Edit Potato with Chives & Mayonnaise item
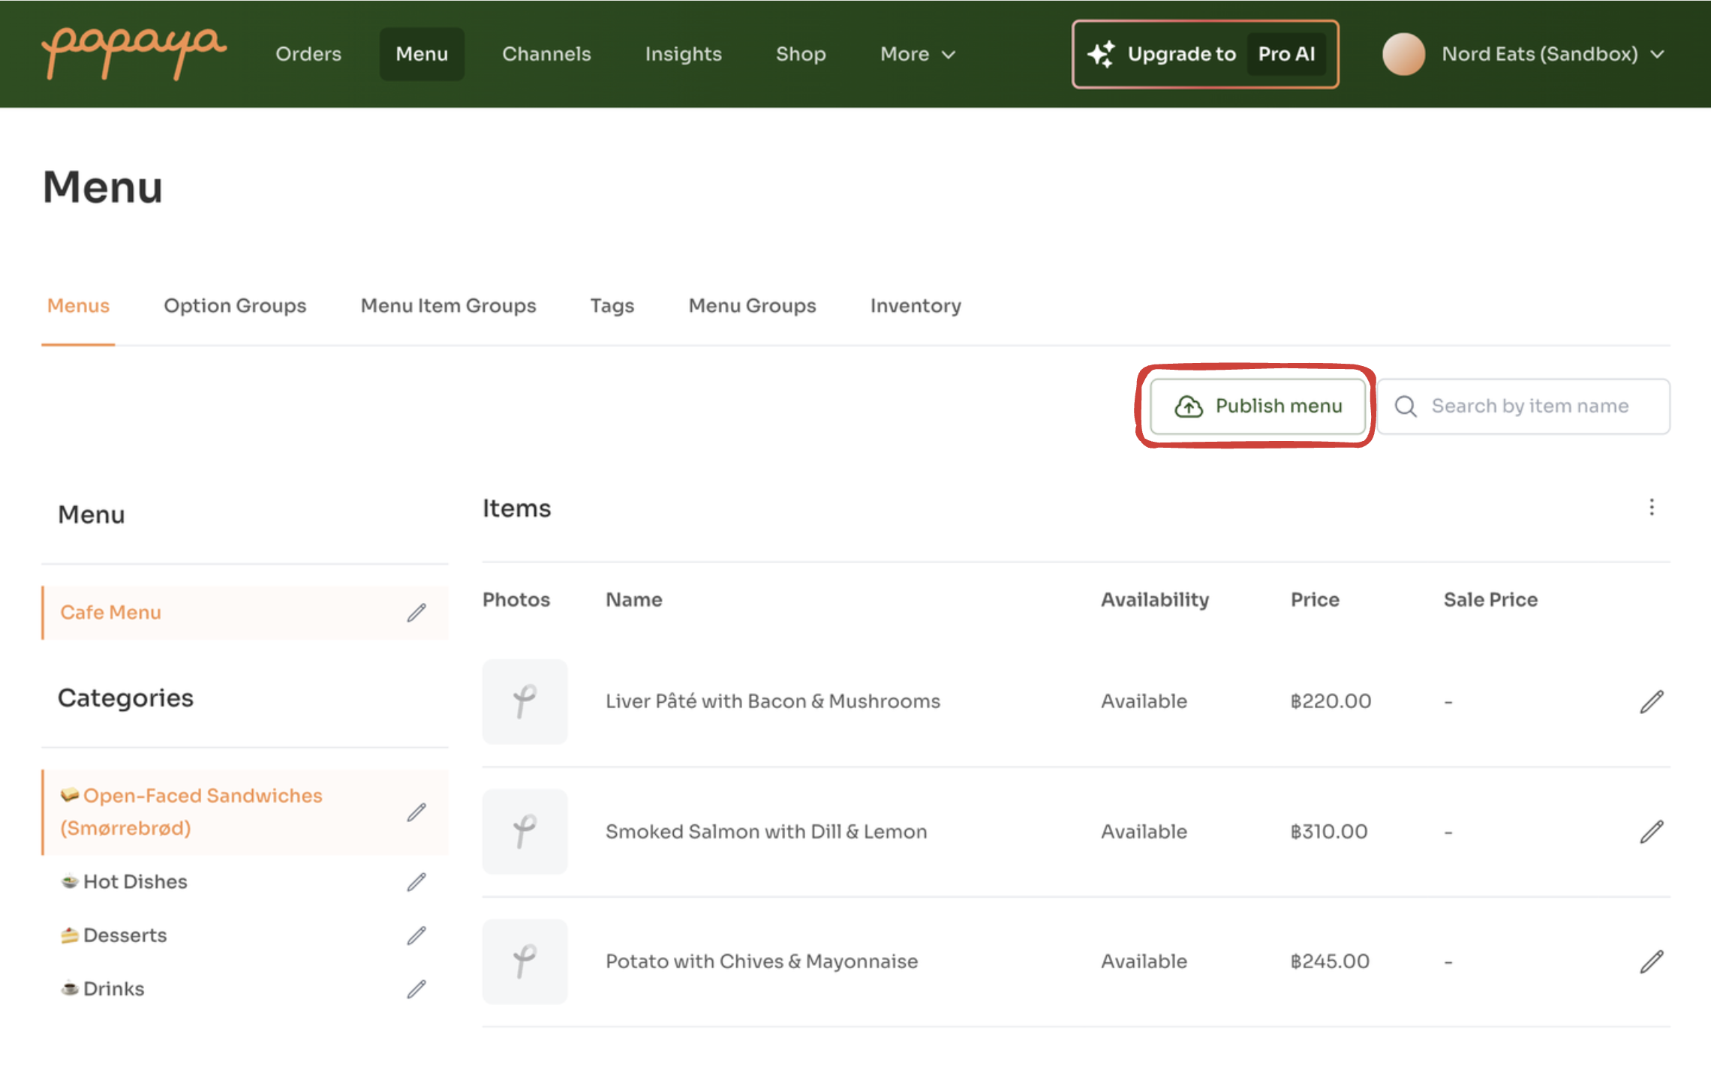The width and height of the screenshot is (1711, 1068). tap(1651, 961)
